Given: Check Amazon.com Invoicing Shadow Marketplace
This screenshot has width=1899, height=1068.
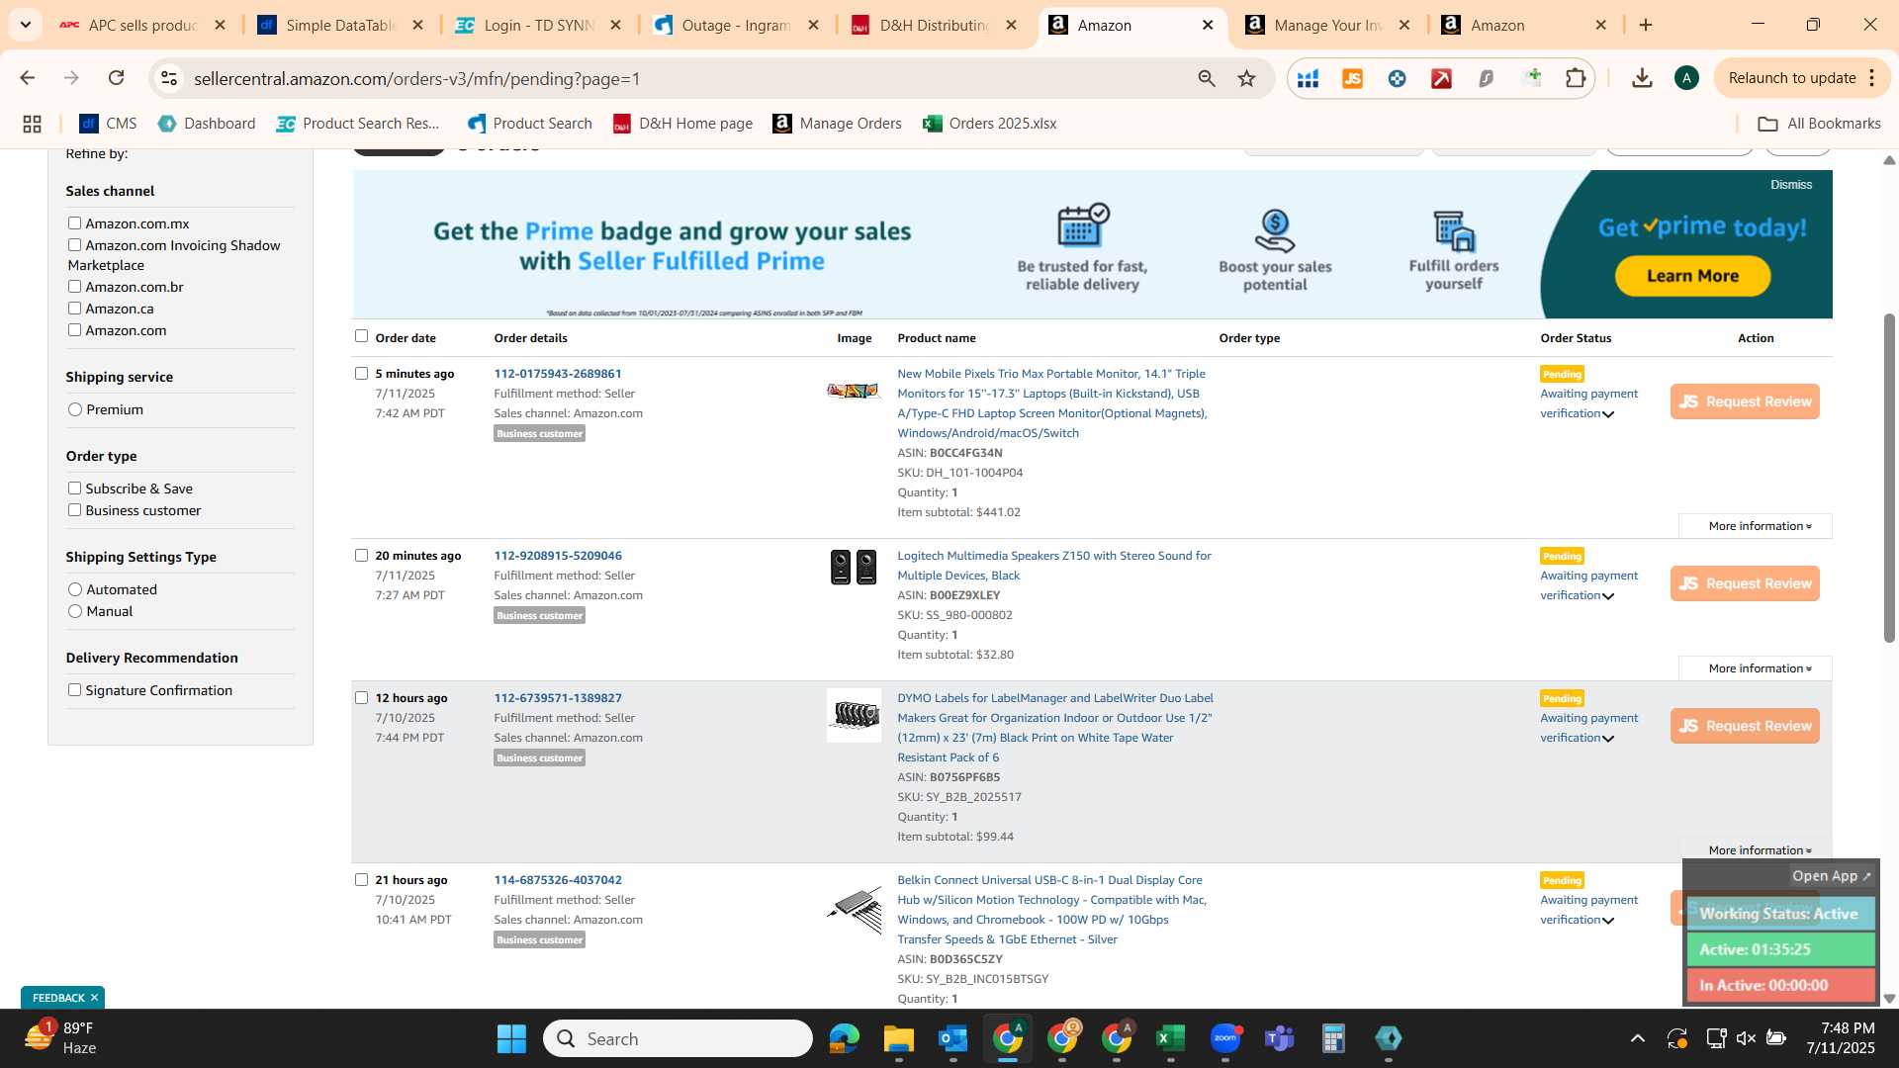Looking at the screenshot, I should click(x=74, y=245).
